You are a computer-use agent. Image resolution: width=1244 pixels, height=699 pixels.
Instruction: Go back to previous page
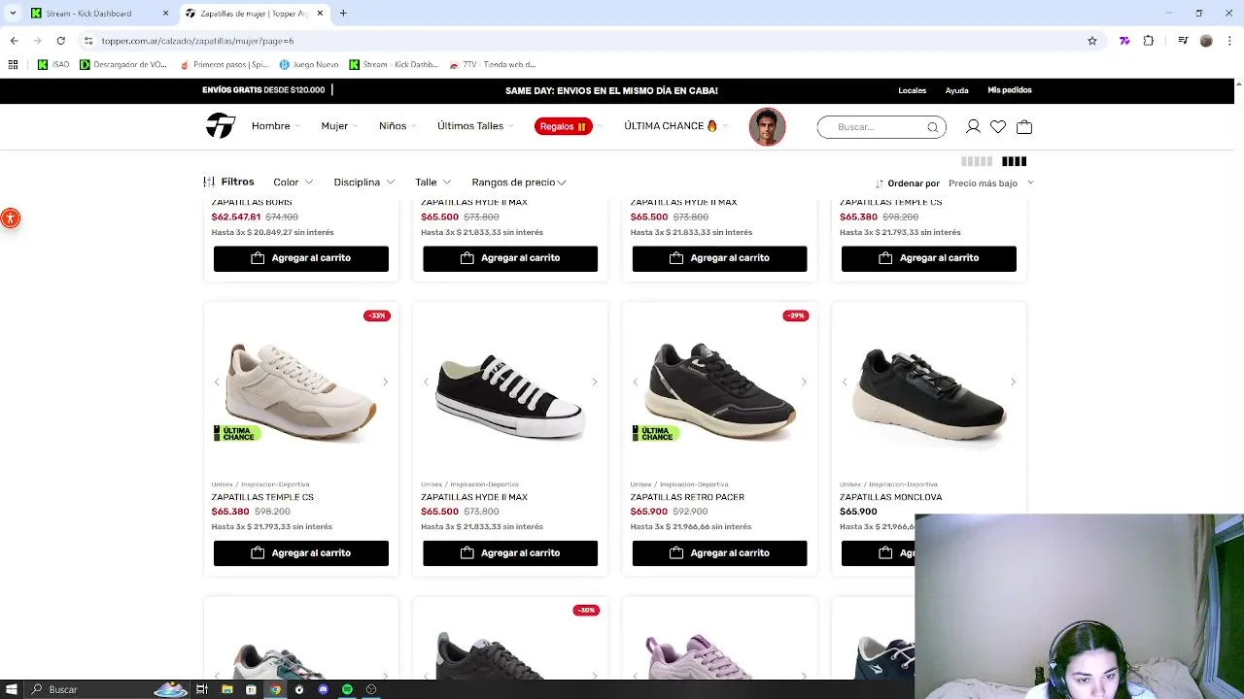14,41
